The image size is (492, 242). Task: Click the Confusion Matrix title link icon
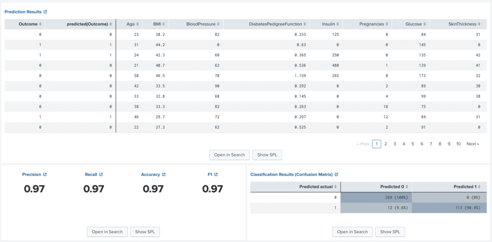tap(337, 174)
